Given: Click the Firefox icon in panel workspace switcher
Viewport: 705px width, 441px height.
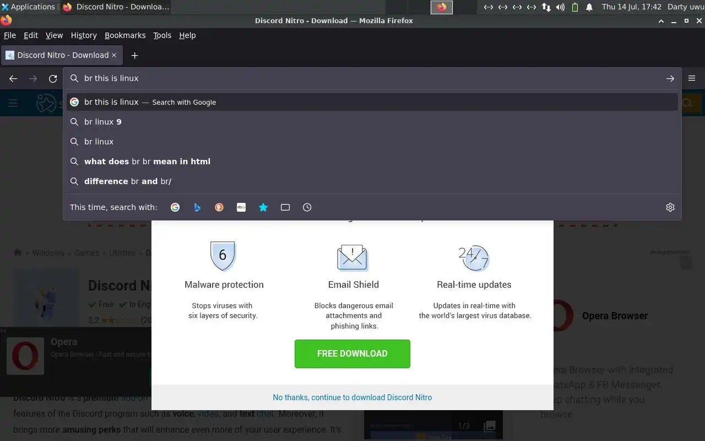Looking at the screenshot, I should point(442,7).
